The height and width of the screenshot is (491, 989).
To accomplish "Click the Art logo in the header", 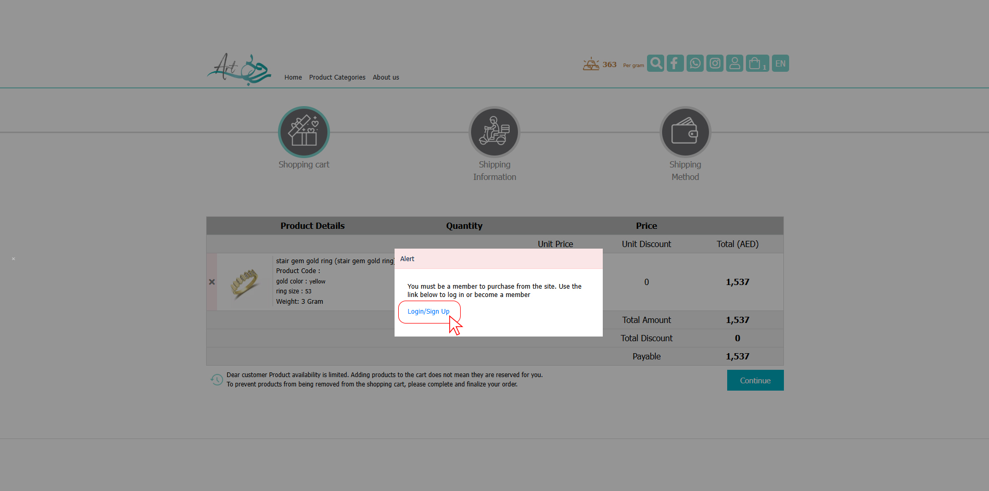I will click(x=239, y=69).
